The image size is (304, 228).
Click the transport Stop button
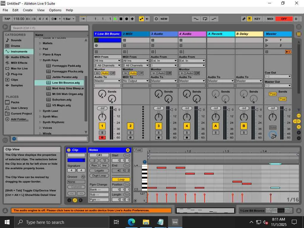pos(121,19)
